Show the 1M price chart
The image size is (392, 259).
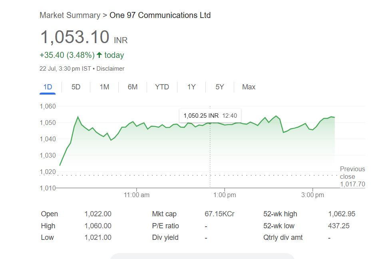[x=104, y=87]
